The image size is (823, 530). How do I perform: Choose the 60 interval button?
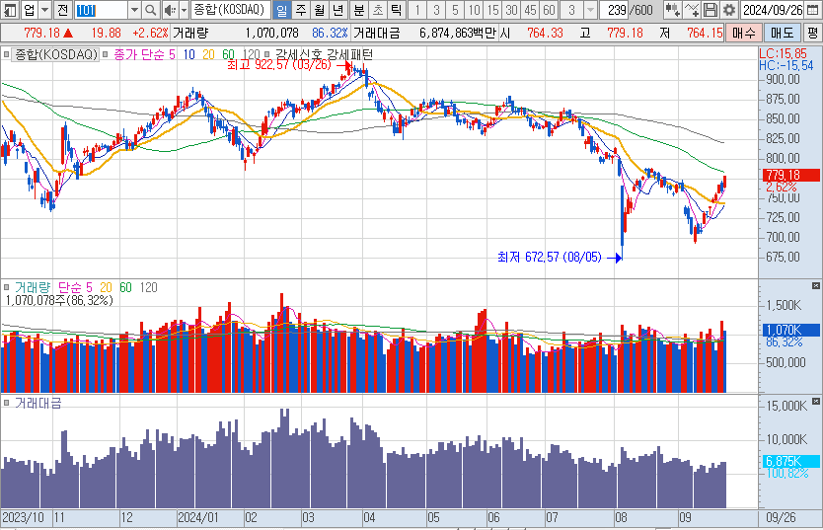(549, 10)
